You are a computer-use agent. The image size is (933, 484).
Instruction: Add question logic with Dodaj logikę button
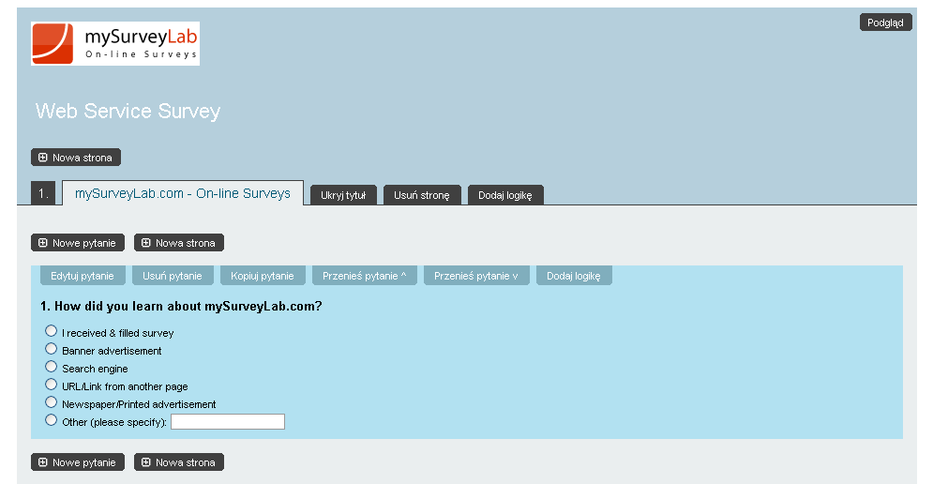point(574,276)
